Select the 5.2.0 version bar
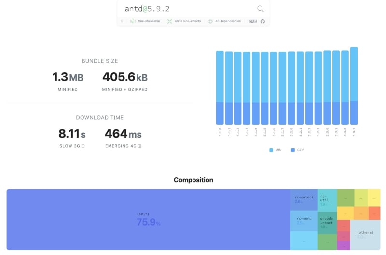This screenshot has width=386, height=255. click(291, 88)
